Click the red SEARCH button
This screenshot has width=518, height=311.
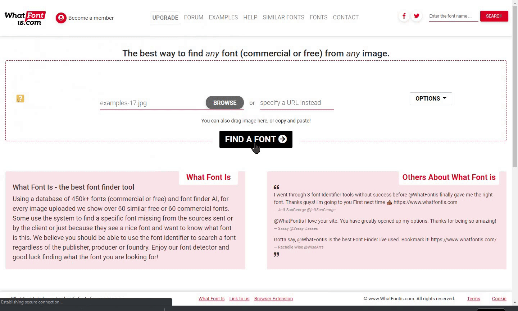pos(494,16)
